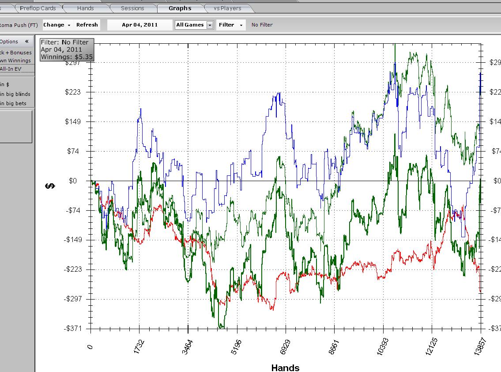Expand the All Games combo box
The height and width of the screenshot is (372, 501).
click(x=194, y=25)
